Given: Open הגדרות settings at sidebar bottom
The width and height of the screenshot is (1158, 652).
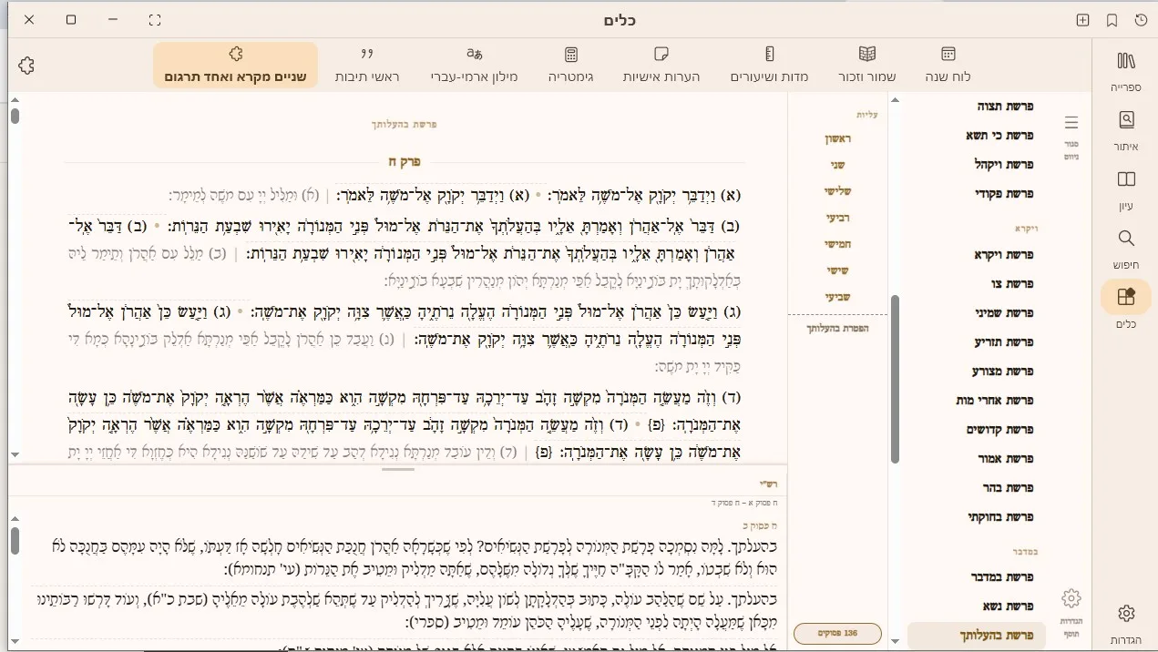Looking at the screenshot, I should (1126, 623).
